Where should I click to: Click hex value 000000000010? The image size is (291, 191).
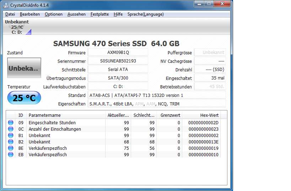(x=203, y=155)
